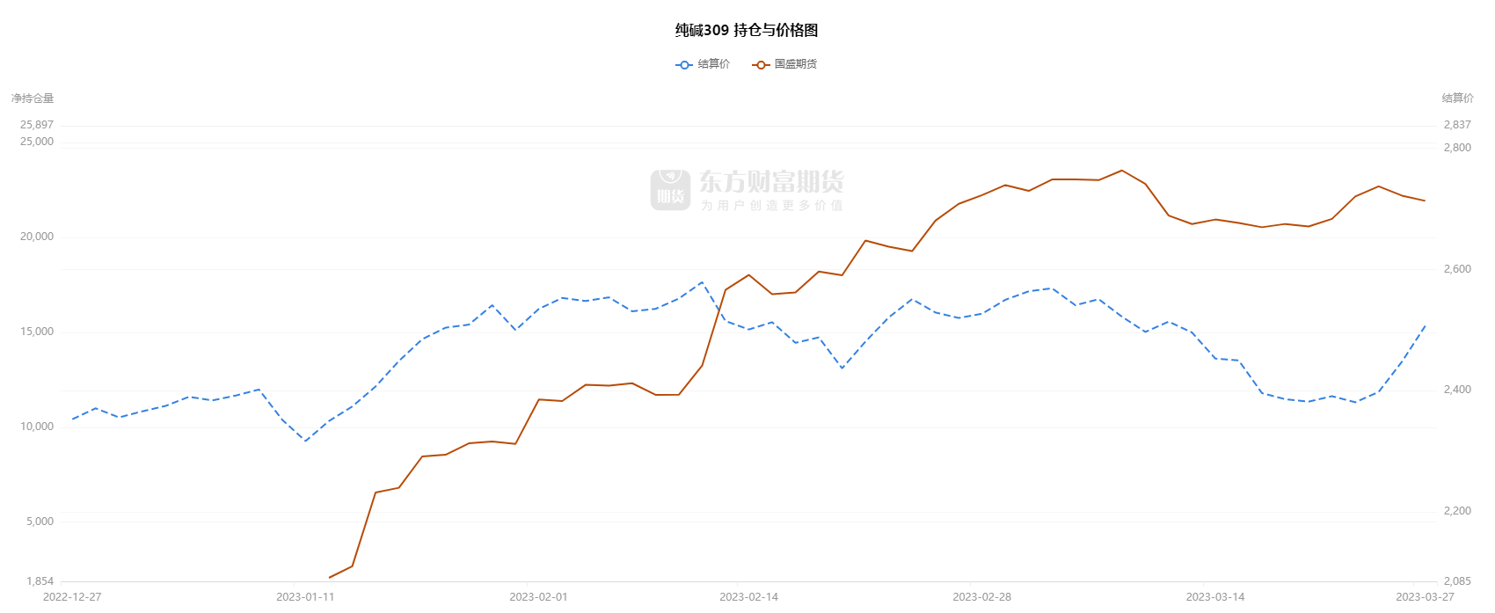The height and width of the screenshot is (613, 1495).
Task: Select the 2022-12-27 x-axis date label
Action: [x=72, y=597]
